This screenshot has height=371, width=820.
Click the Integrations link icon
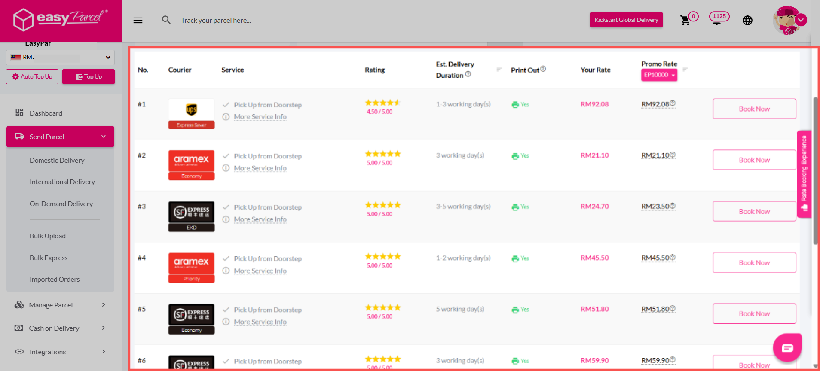19,352
